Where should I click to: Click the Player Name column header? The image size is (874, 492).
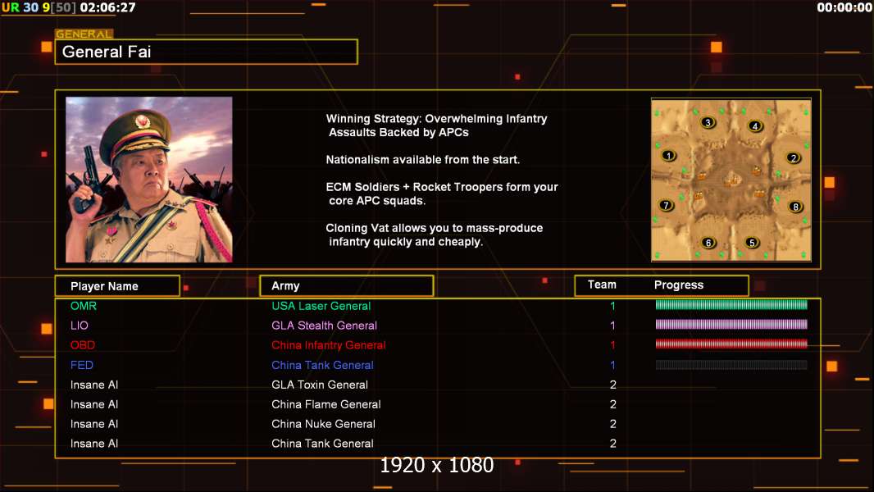tap(117, 286)
